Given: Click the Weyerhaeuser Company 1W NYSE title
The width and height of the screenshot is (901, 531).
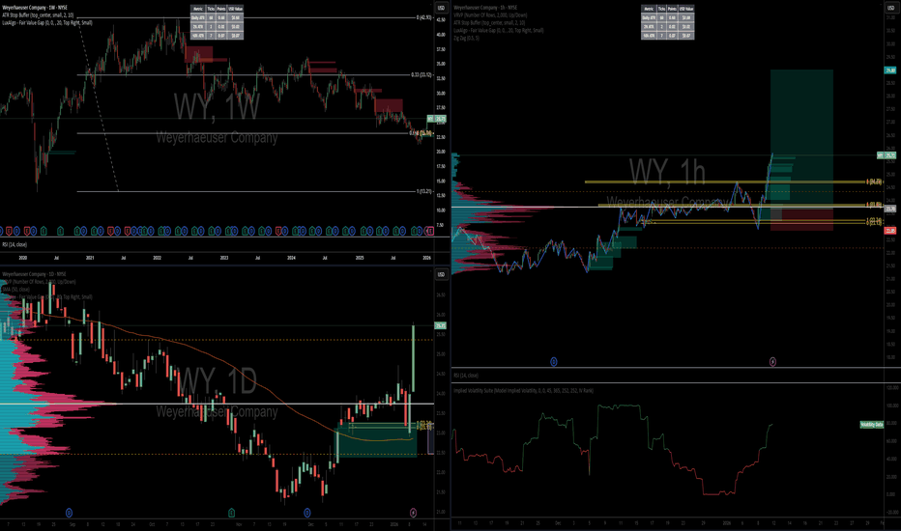Looking at the screenshot, I should click(x=35, y=8).
